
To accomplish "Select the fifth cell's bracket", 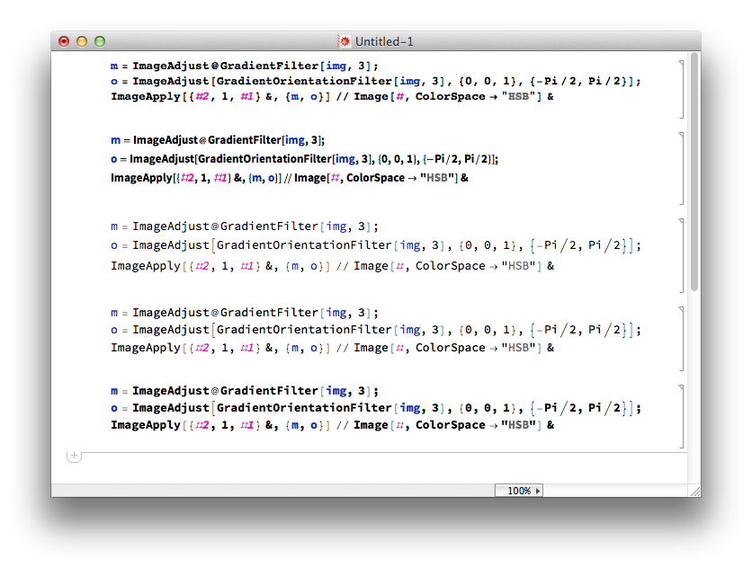I will click(x=682, y=416).
